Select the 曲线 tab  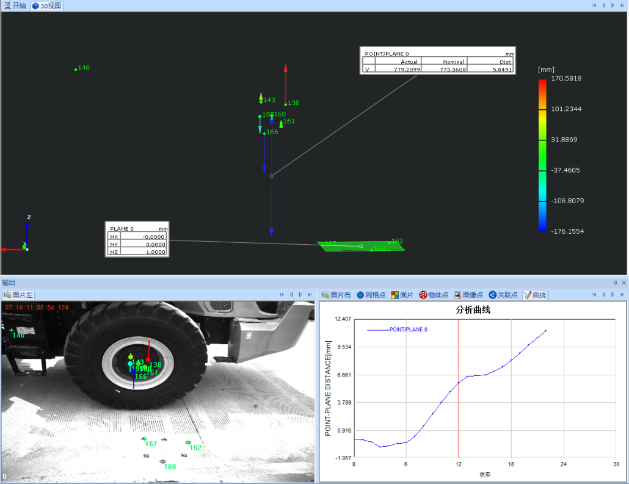point(535,295)
